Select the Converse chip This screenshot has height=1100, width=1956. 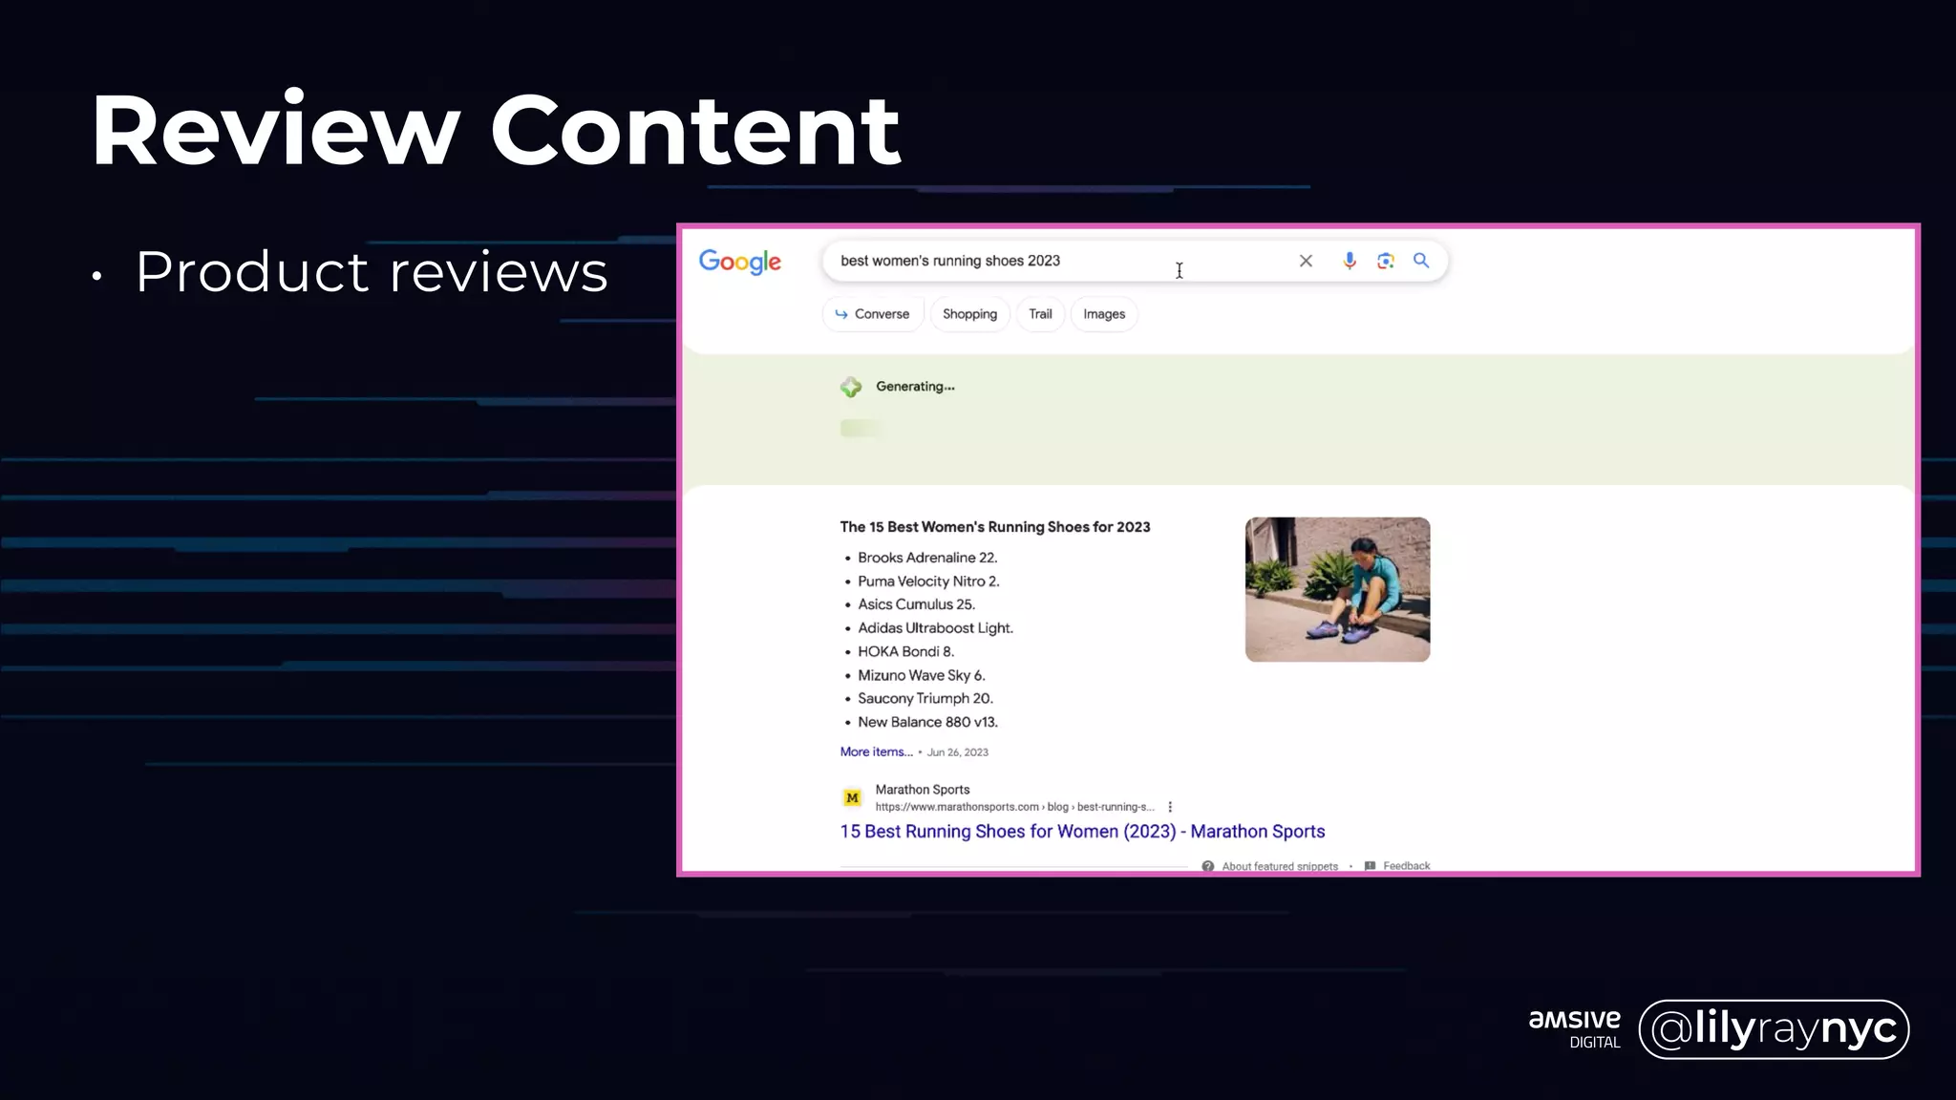872,314
